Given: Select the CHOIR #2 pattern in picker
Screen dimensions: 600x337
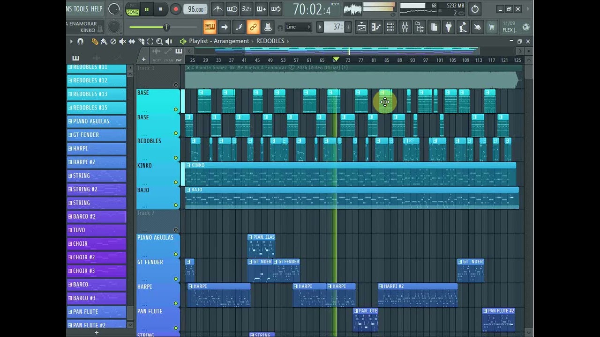Looking at the screenshot, I should click(97, 257).
